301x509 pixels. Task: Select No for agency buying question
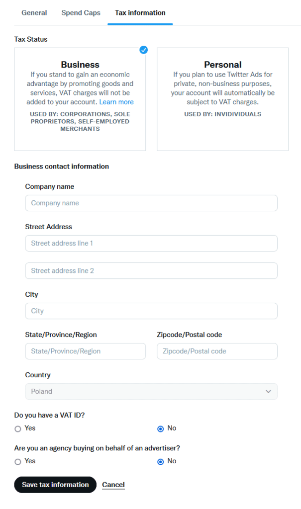point(161,462)
